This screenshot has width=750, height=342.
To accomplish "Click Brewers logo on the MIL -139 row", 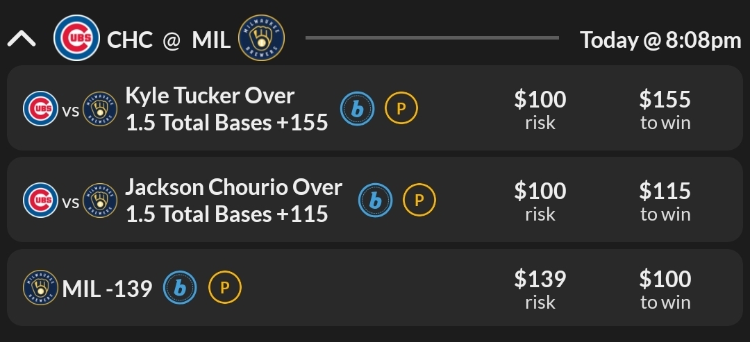I will (40, 288).
